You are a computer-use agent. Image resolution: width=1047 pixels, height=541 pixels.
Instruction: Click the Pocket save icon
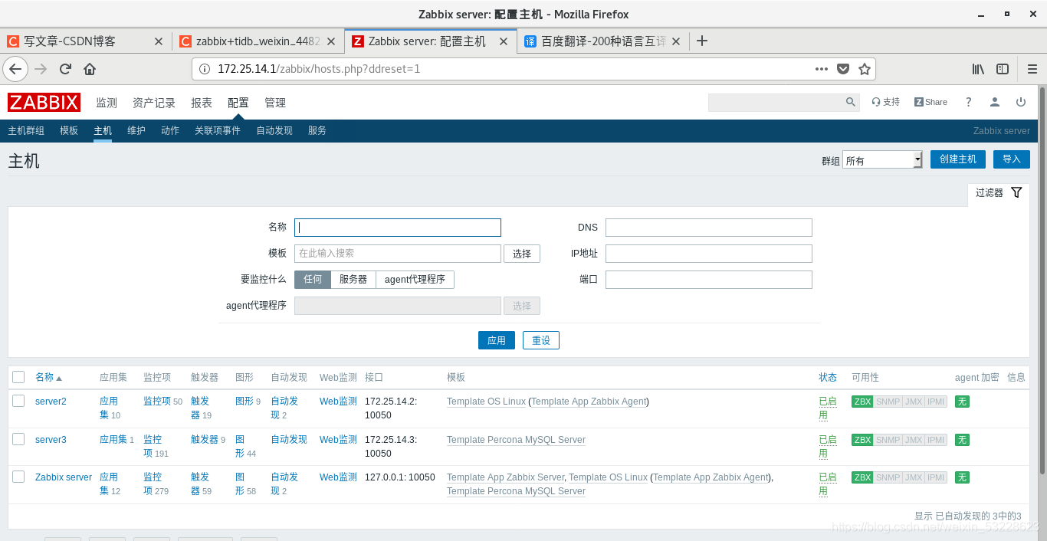843,69
